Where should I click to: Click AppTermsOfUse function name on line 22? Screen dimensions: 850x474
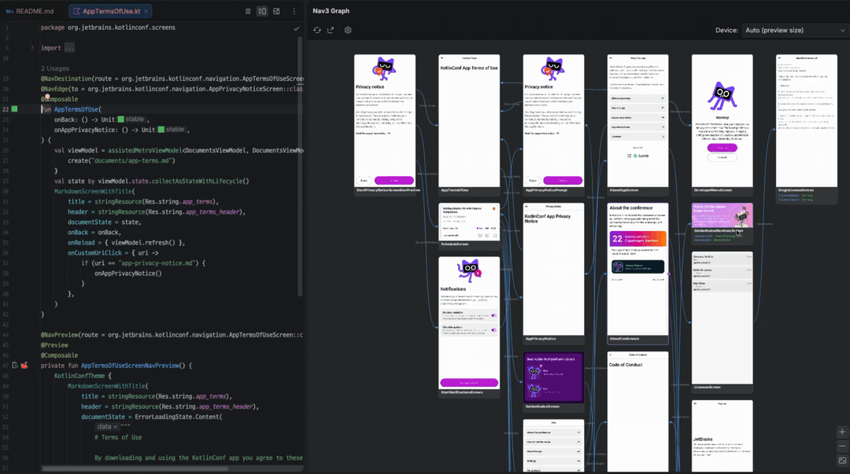(x=76, y=109)
